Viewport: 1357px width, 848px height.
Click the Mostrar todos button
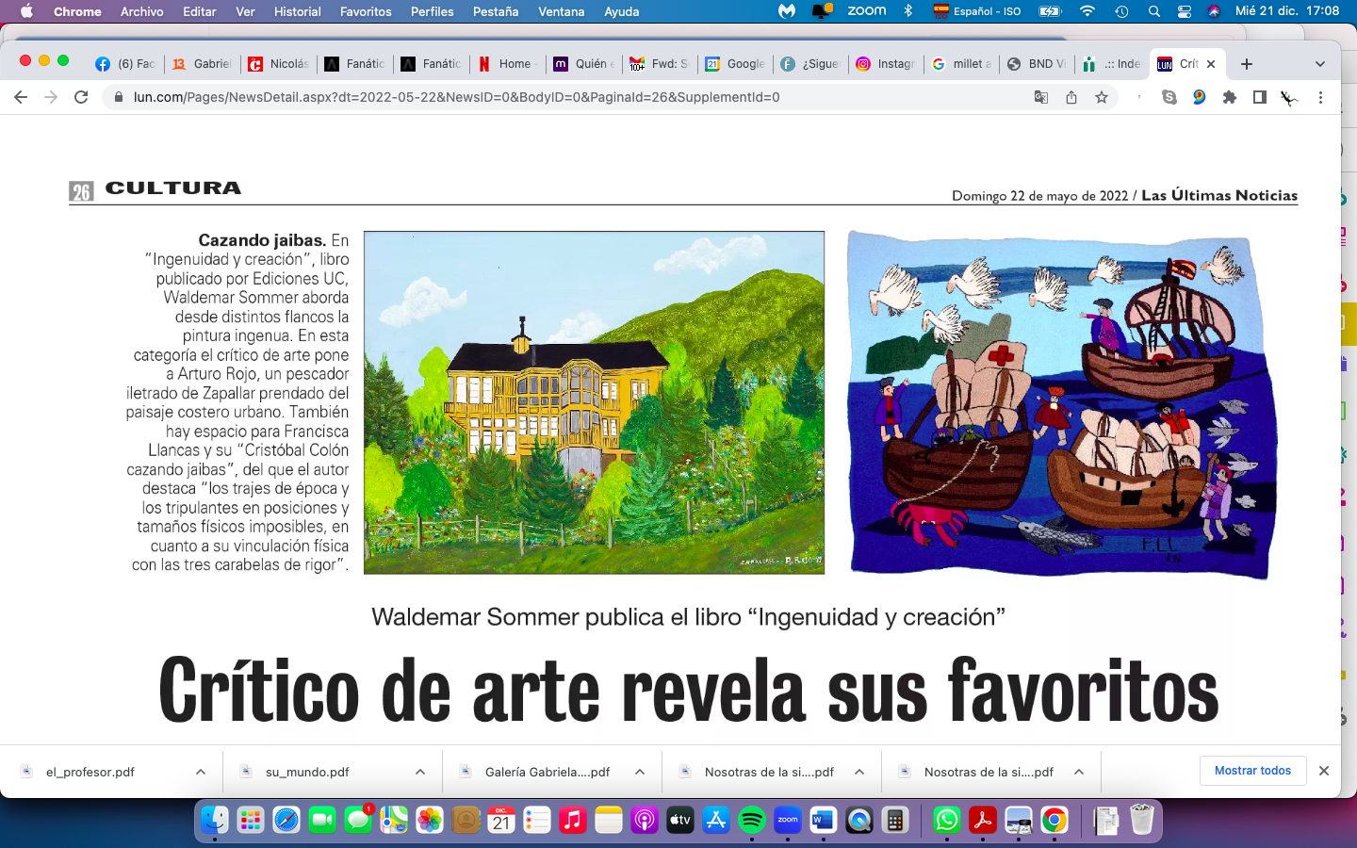click(1252, 771)
